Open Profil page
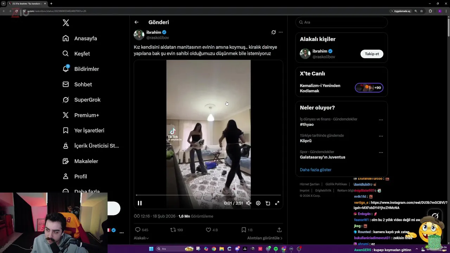The image size is (450, 253). (x=75, y=176)
